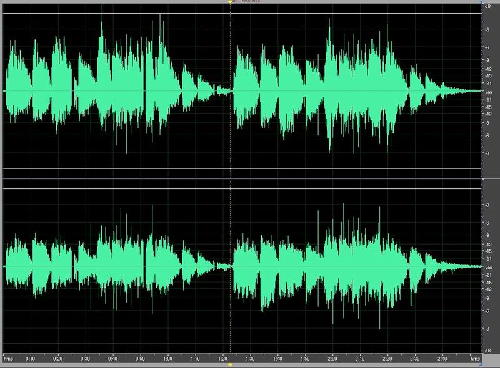This screenshot has width=500, height=368.
Task: Jump to 2:20 on the time ruler
Action: point(387,359)
